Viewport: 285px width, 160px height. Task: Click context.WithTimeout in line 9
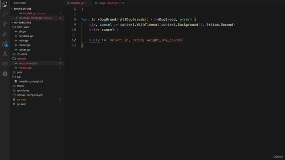[139, 25]
